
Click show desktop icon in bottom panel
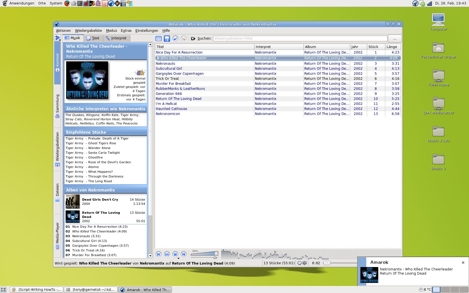[3, 290]
